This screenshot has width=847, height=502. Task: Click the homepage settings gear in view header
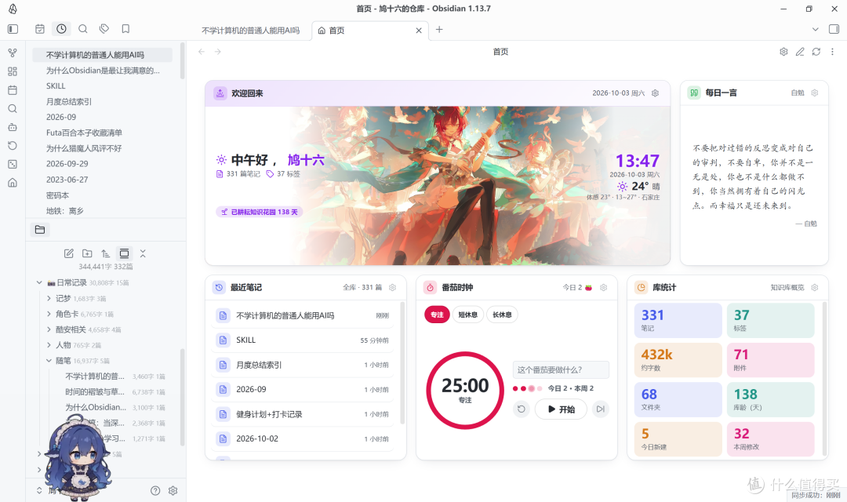click(x=783, y=52)
